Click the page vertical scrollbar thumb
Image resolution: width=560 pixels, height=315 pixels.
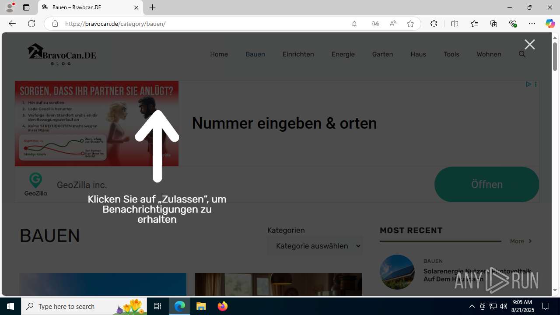click(x=555, y=56)
